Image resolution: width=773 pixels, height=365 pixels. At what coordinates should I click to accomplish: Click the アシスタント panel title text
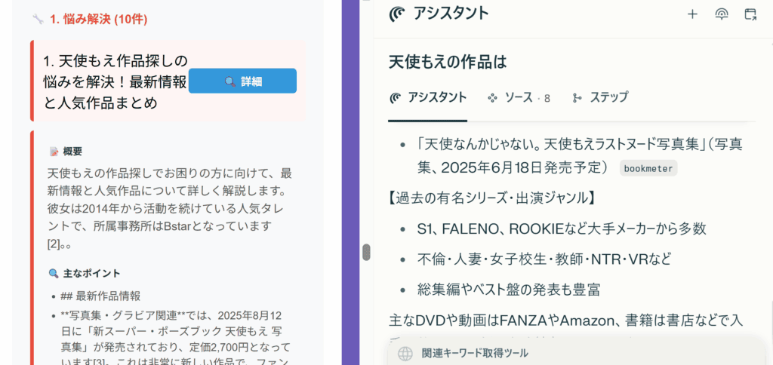[x=451, y=14]
